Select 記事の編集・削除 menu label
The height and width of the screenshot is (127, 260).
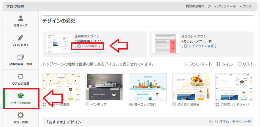coord(20,64)
